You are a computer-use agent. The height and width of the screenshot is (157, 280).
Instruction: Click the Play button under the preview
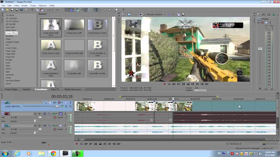[178, 84]
